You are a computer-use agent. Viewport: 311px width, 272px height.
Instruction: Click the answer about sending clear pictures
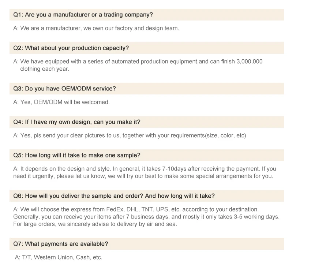[130, 135]
